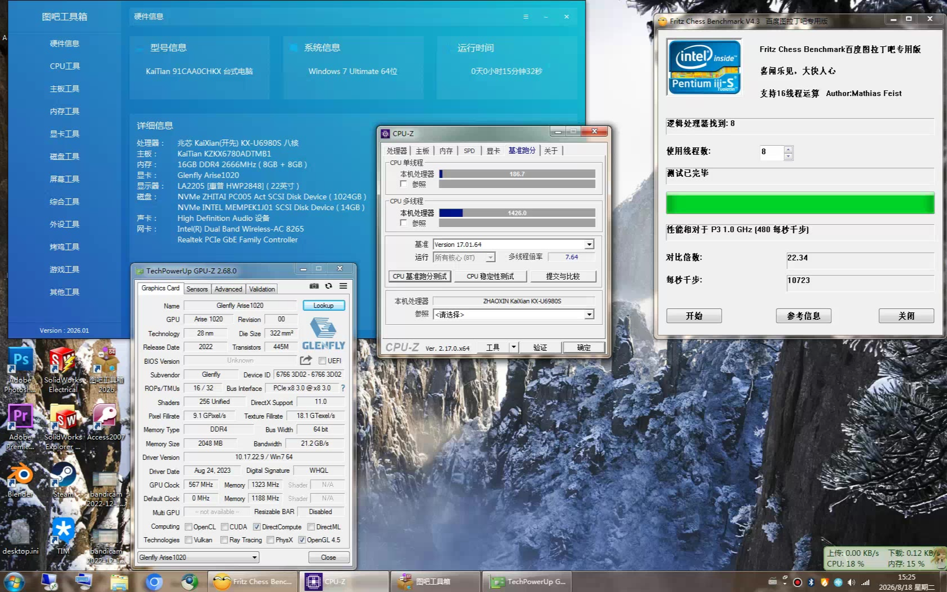
Task: Open the SolidWorks Explorer desktop icon
Action: [63, 428]
